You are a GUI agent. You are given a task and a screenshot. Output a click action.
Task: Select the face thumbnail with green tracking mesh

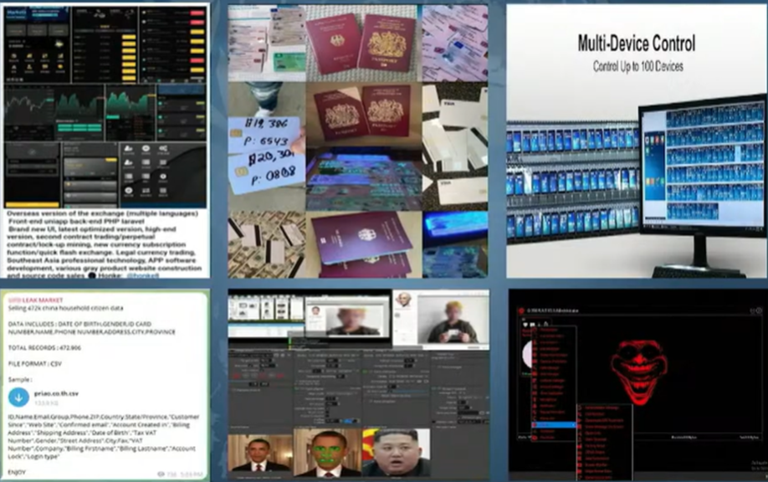click(x=327, y=454)
